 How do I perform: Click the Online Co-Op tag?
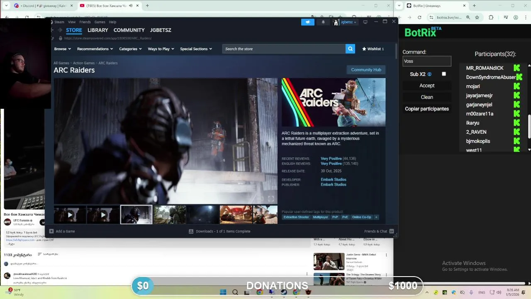click(362, 217)
